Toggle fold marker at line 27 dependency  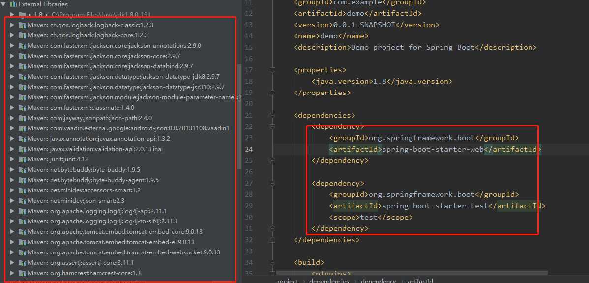273,183
